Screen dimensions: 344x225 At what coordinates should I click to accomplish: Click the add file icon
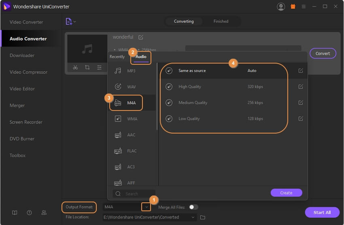[69, 21]
